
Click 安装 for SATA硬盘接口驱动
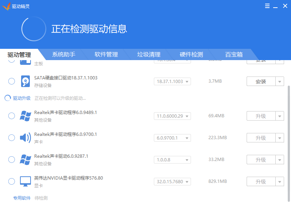pyautogui.click(x=261, y=81)
